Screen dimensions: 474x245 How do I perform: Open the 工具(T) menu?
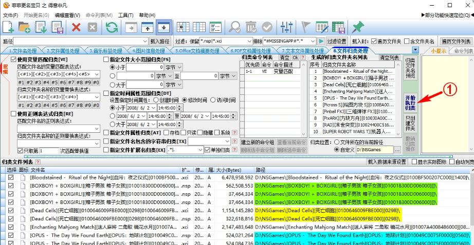[126, 15]
